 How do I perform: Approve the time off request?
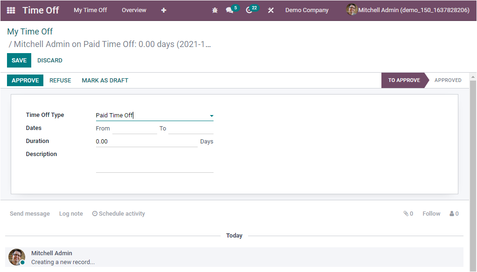coord(25,80)
